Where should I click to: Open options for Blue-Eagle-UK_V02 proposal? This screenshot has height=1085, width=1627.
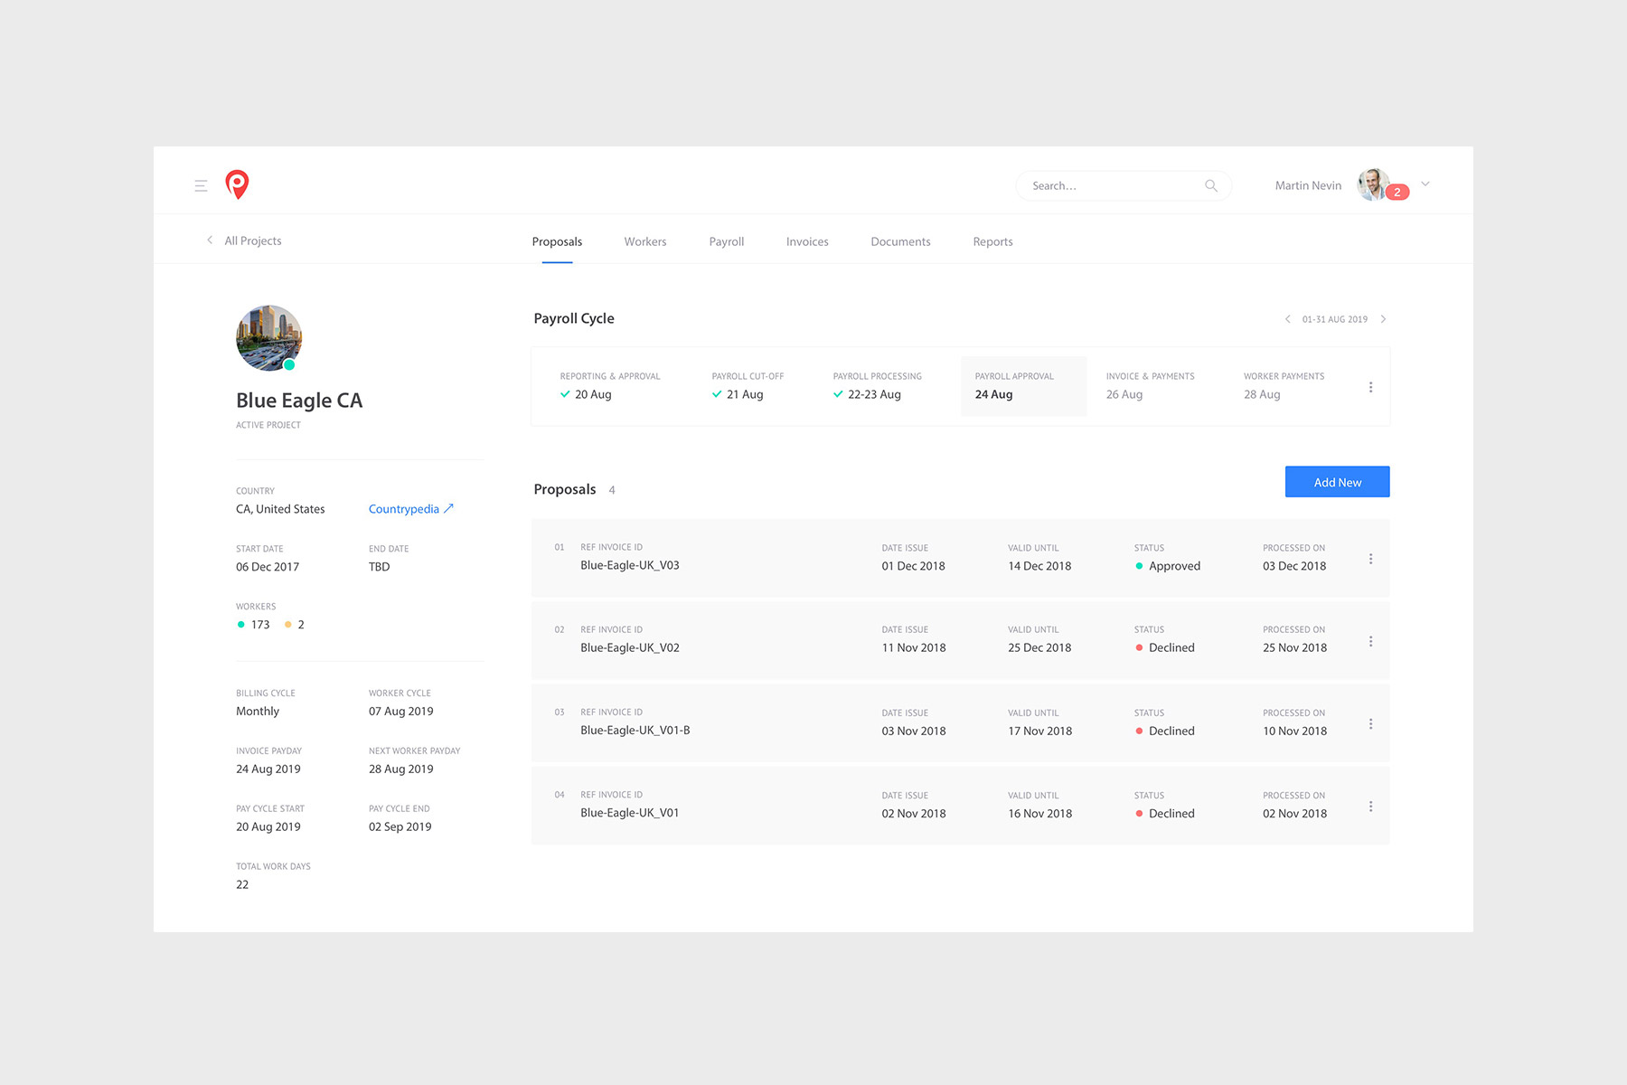pyautogui.click(x=1371, y=641)
